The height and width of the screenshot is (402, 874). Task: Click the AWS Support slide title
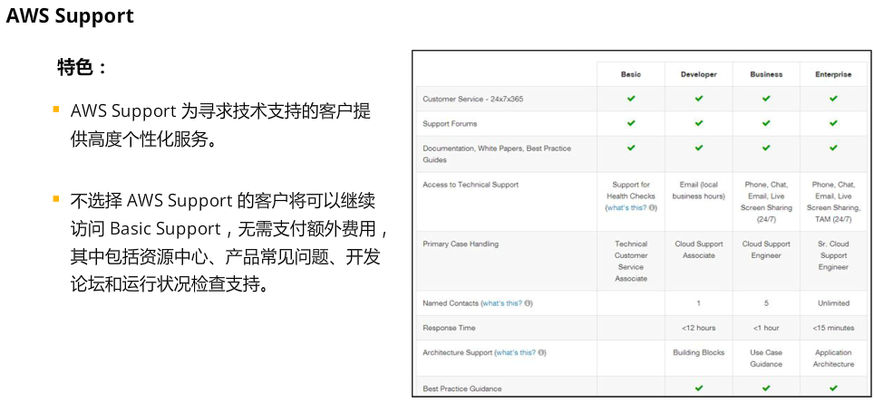point(70,15)
